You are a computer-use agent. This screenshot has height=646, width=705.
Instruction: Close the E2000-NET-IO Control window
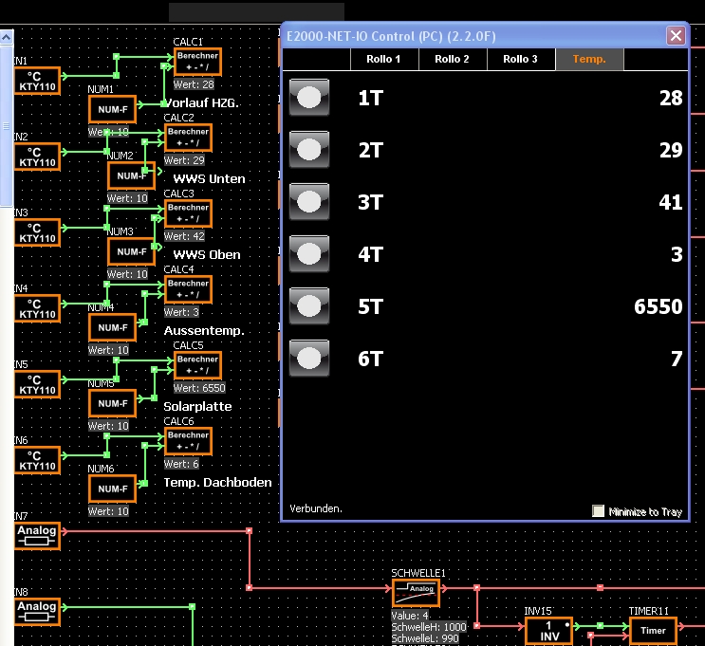pyautogui.click(x=676, y=36)
